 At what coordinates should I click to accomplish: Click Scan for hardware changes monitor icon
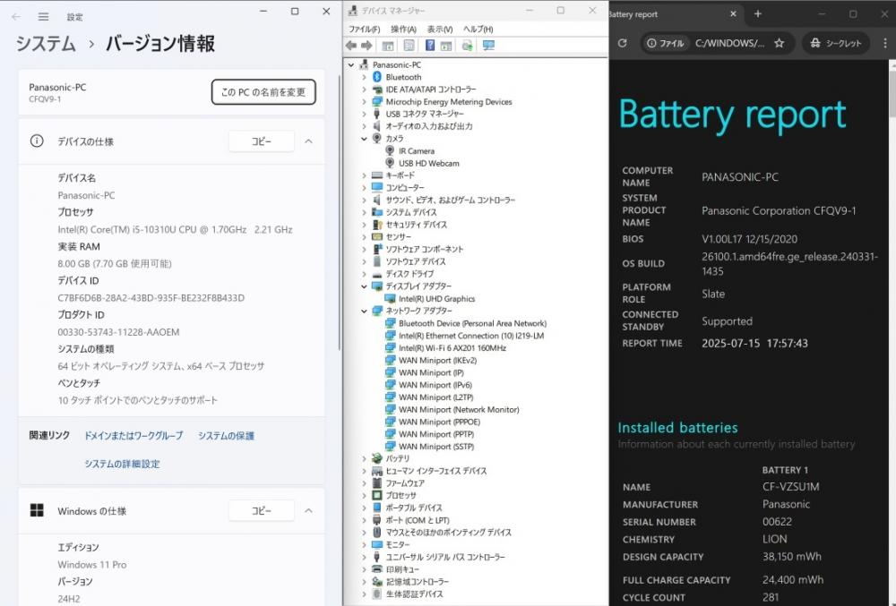tap(488, 46)
